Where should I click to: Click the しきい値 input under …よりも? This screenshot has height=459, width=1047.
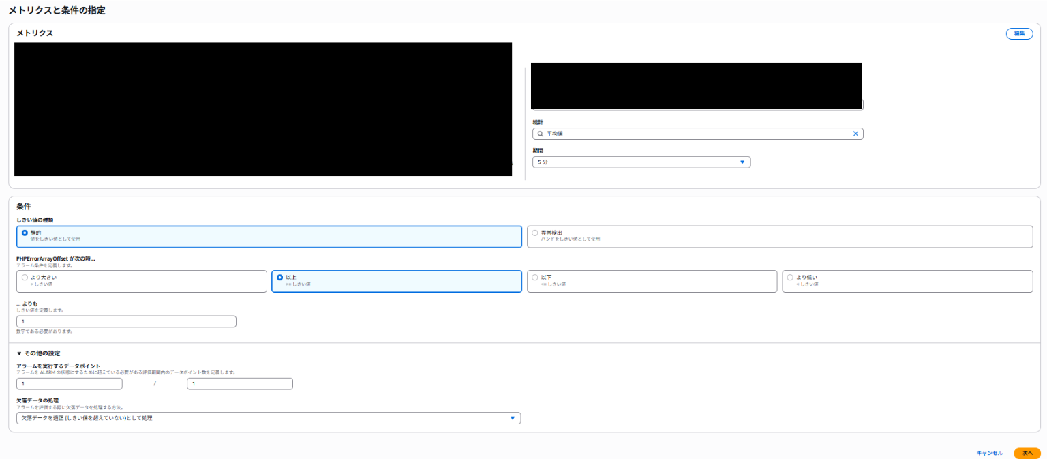[126, 321]
